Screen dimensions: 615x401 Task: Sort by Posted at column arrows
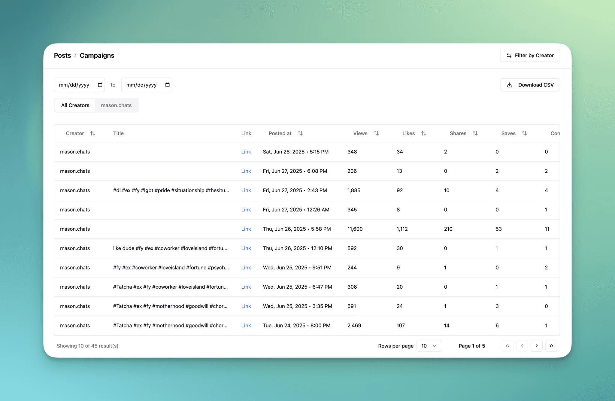(300, 133)
